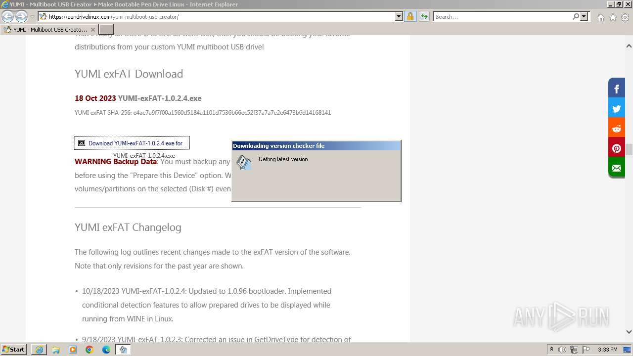The image size is (633, 356).
Task: Click the YUMI exFAT Download heading
Action: coord(129,74)
